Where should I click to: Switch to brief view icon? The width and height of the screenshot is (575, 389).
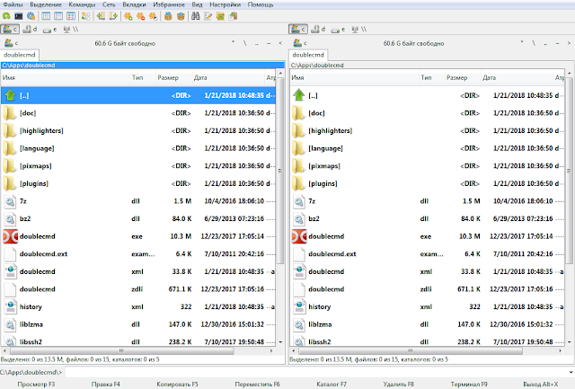[46, 16]
